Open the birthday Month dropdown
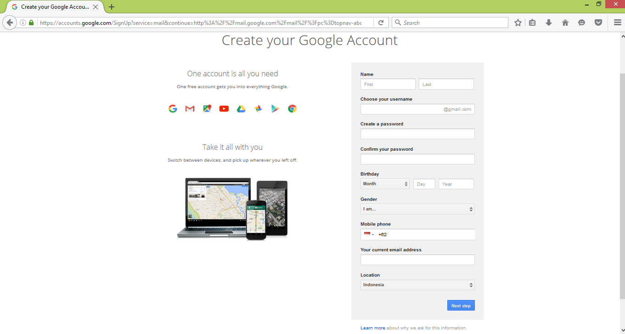 coord(385,184)
